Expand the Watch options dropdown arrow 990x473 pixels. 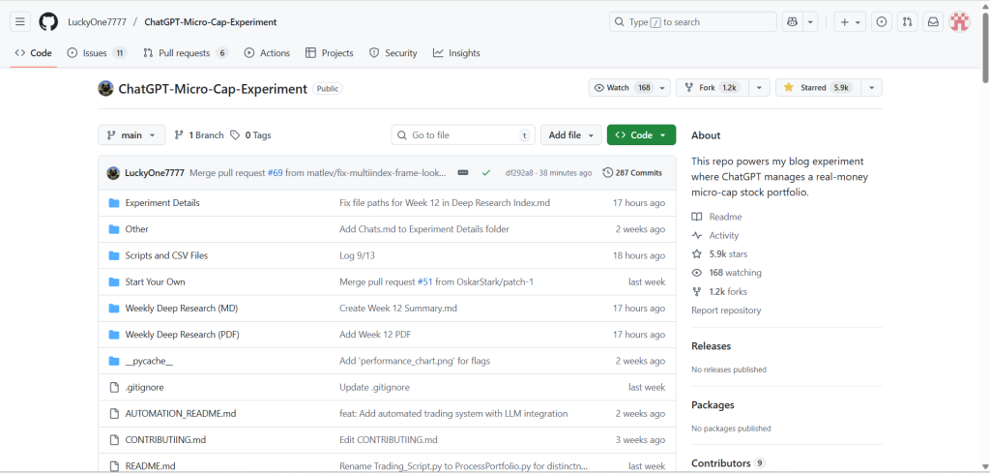[x=662, y=88]
